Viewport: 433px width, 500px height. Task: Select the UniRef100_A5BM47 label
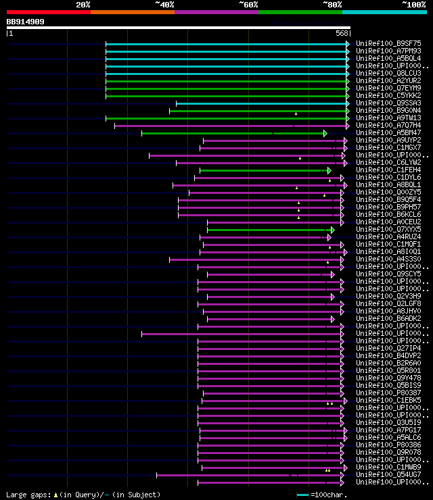(x=388, y=132)
